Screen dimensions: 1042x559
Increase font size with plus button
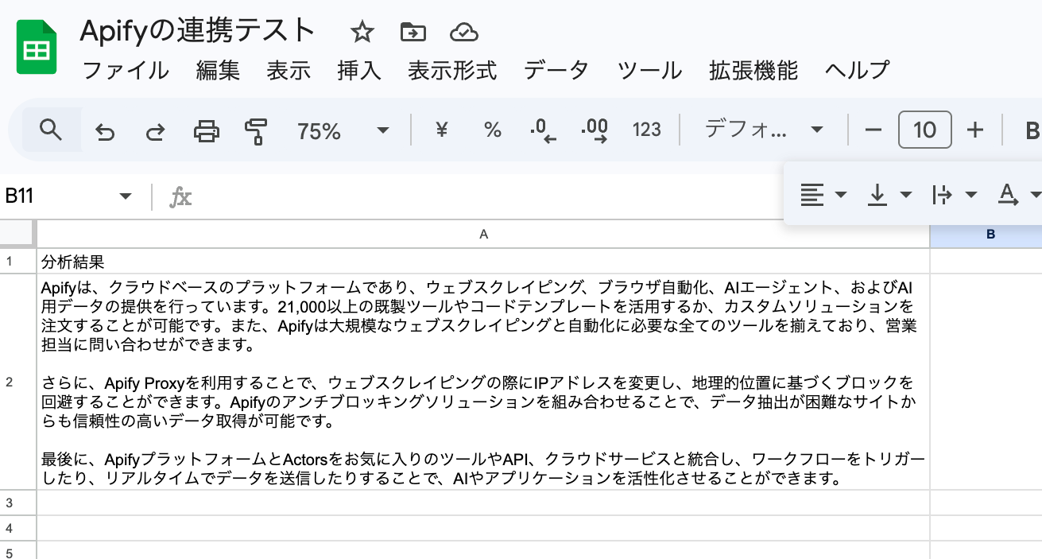(x=975, y=130)
